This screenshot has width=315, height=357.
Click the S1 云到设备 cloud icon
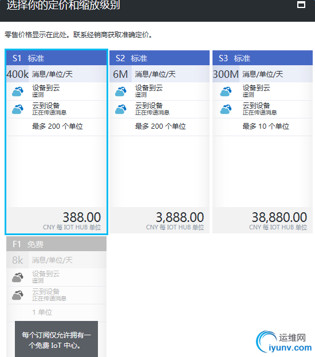[x=18, y=109]
